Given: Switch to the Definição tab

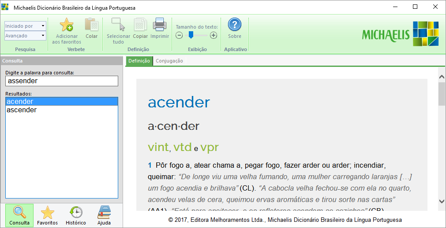Looking at the screenshot, I should [x=139, y=61].
